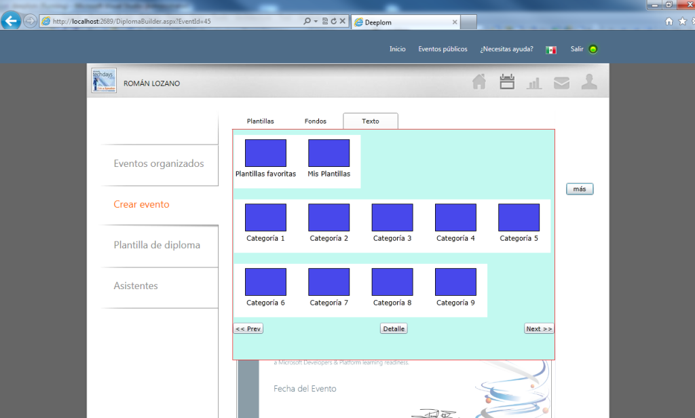The height and width of the screenshot is (418, 695).
Task: Click the envelope messages icon
Action: point(561,83)
